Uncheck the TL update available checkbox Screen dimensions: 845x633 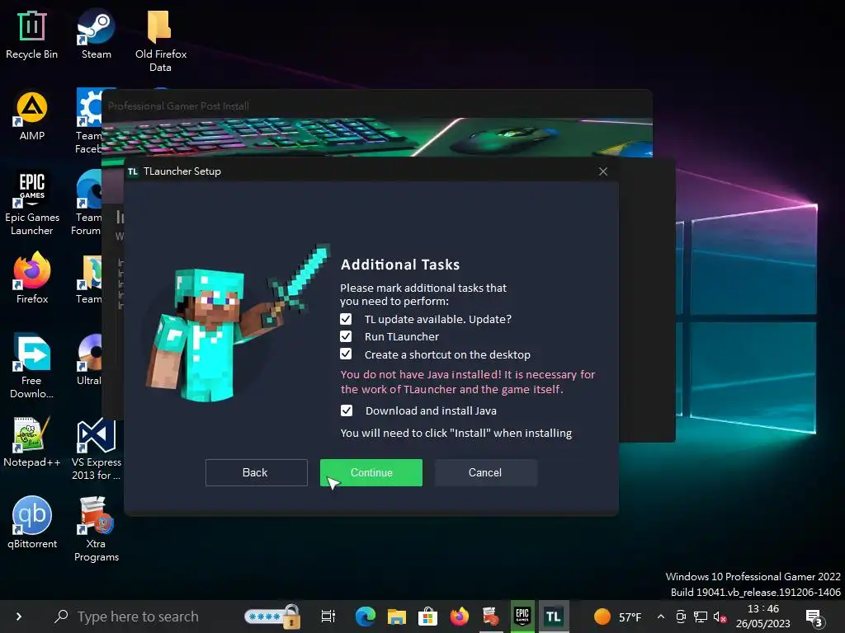click(346, 319)
